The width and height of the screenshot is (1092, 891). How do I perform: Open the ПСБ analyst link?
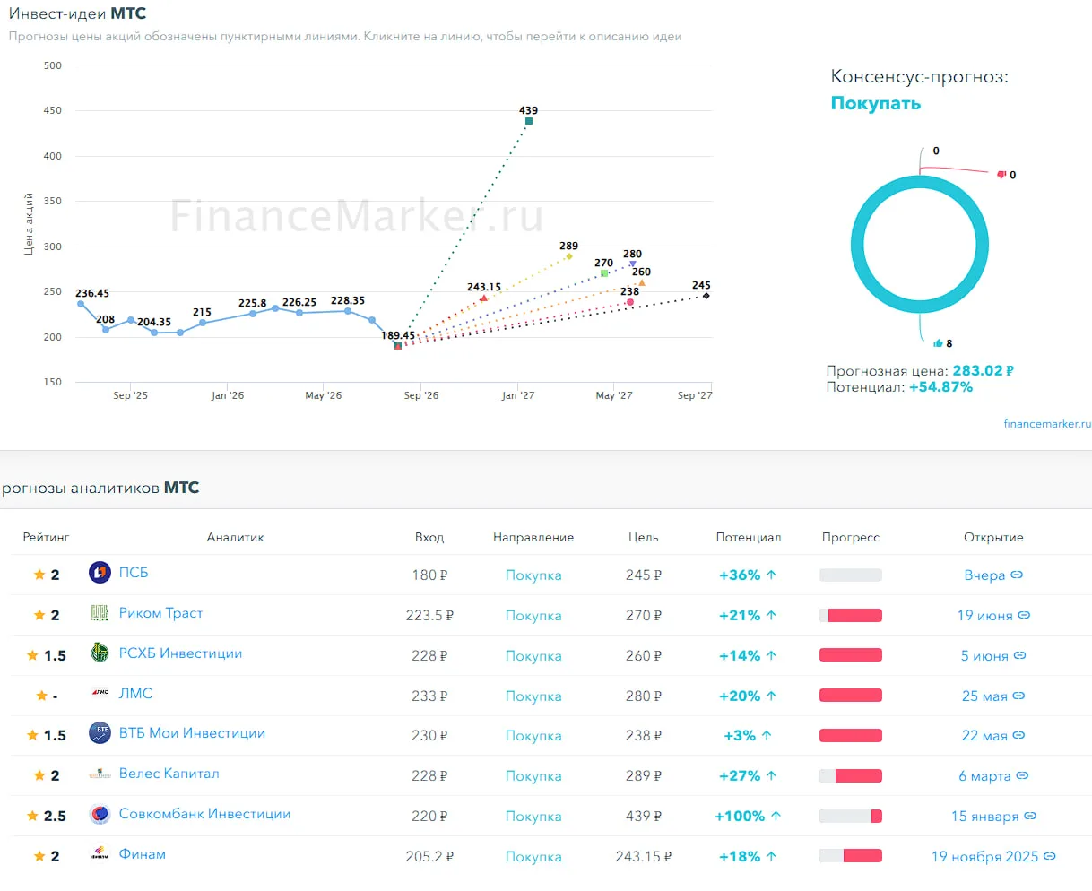[x=134, y=572]
